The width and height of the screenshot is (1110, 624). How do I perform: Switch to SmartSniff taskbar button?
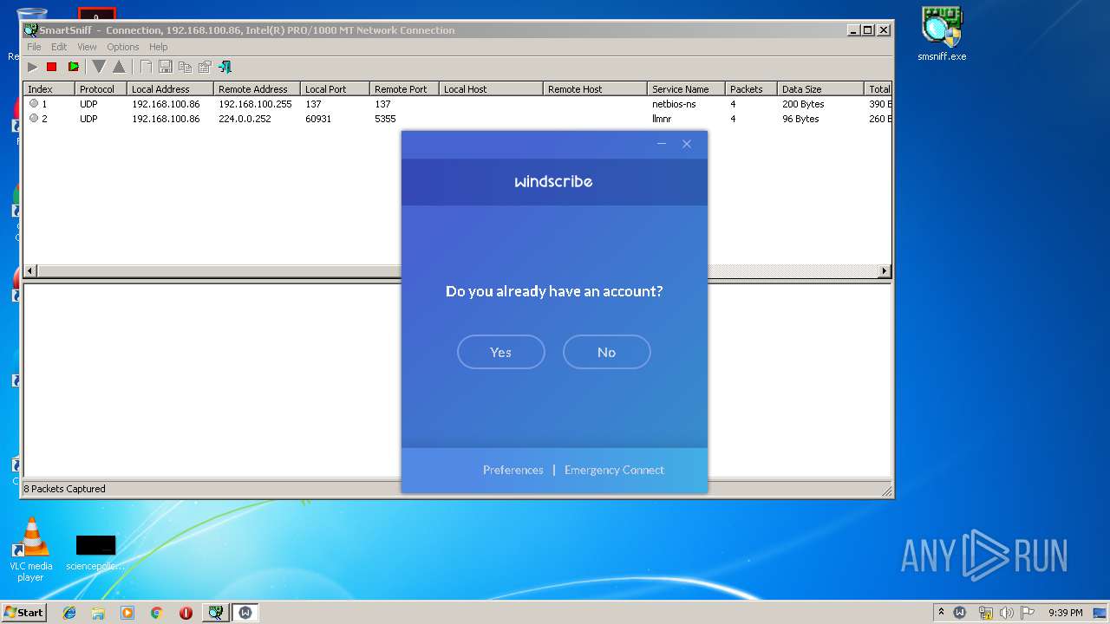[x=215, y=613]
